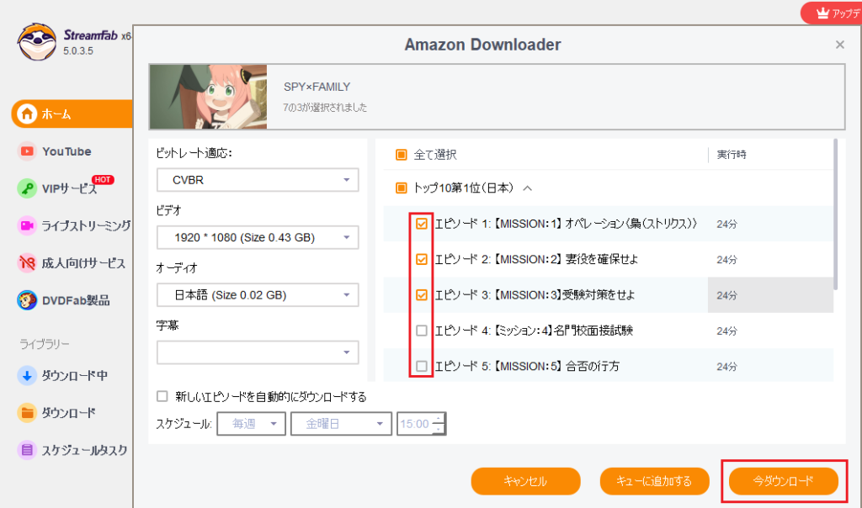Viewport: 862px width, 508px height.
Task: Click the DVDFab製品 mascot icon
Action: (x=26, y=300)
